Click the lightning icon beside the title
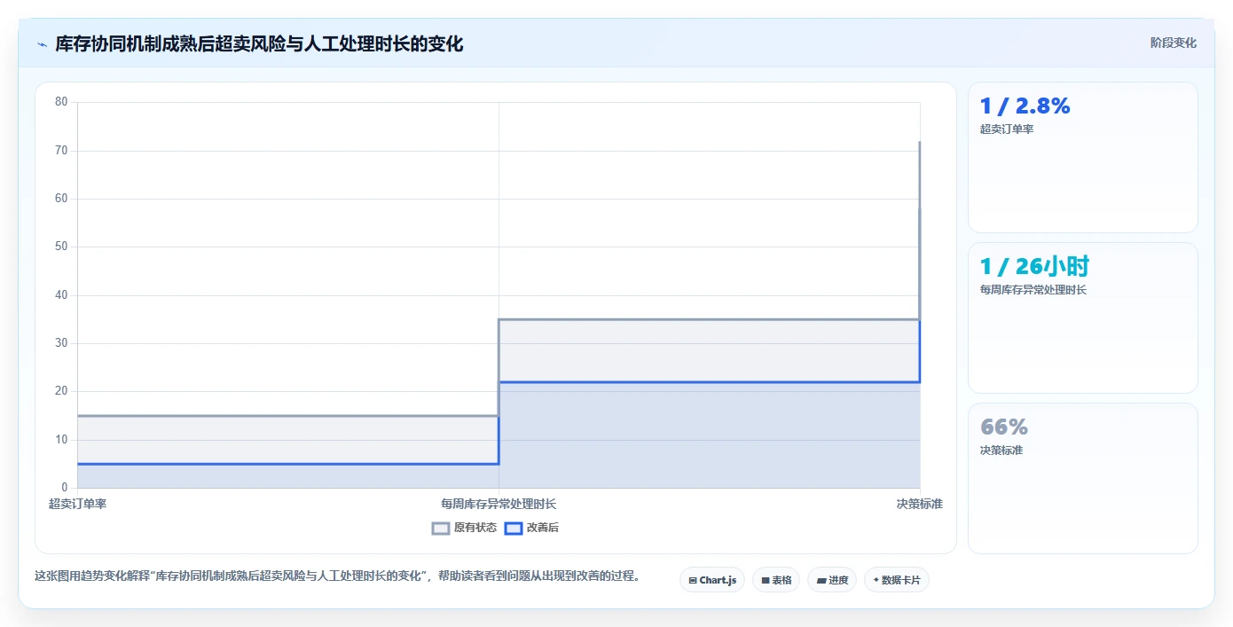Image resolution: width=1233 pixels, height=627 pixels. [42, 44]
